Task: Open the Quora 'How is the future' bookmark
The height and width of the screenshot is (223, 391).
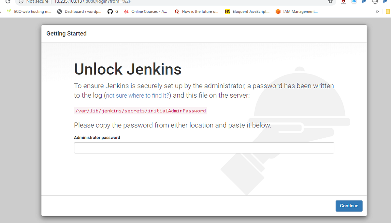Action: pyautogui.click(x=196, y=11)
